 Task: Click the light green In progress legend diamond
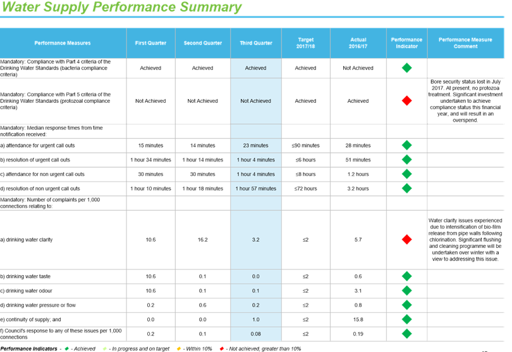[x=104, y=349]
